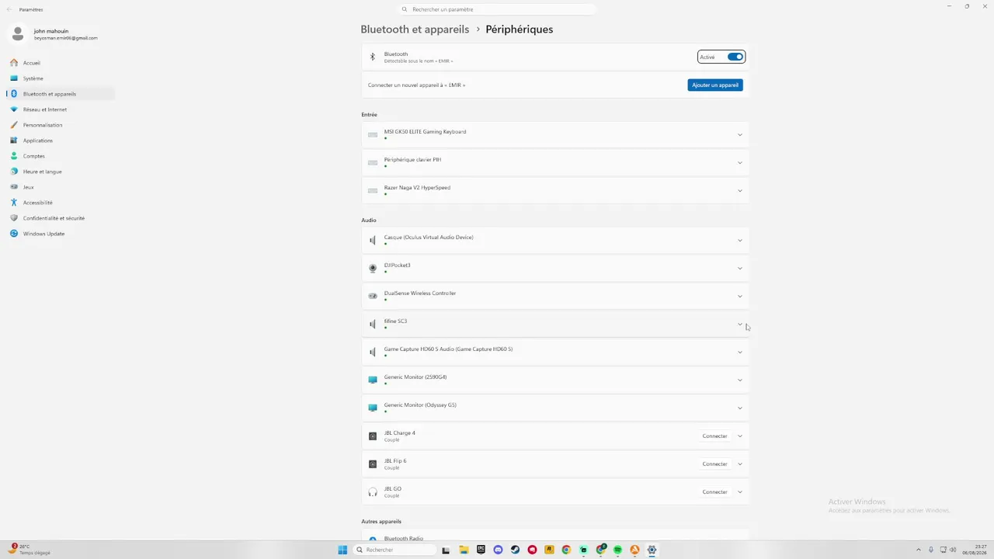Click the back arrow beside Paramètres

[x=9, y=9]
